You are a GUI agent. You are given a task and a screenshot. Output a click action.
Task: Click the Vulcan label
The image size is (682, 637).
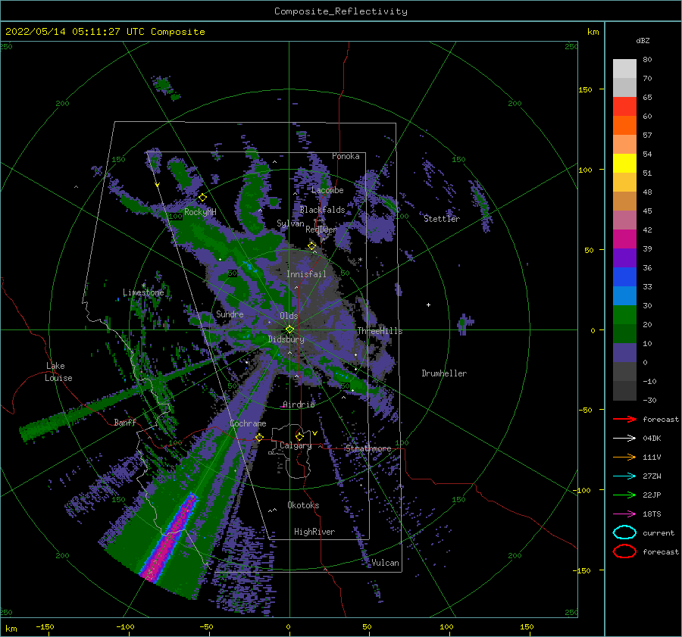(386, 563)
